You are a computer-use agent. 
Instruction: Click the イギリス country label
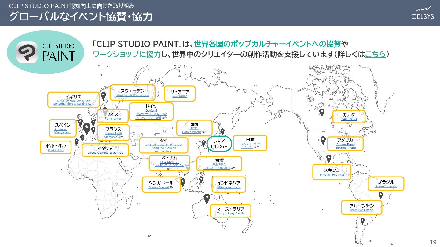[73, 97]
